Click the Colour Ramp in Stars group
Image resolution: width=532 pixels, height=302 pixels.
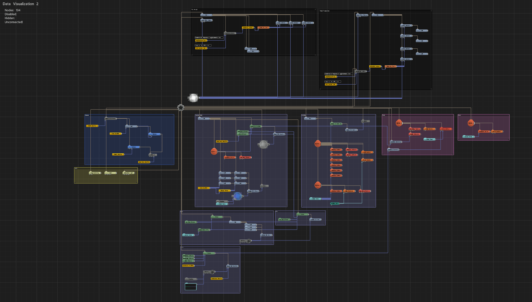pyautogui.click(x=468, y=137)
